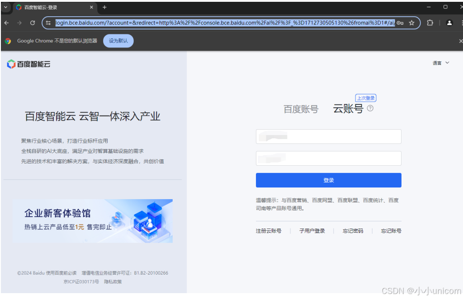Expand the 语言 language dropdown
Image resolution: width=463 pixels, height=299 pixels.
click(441, 63)
